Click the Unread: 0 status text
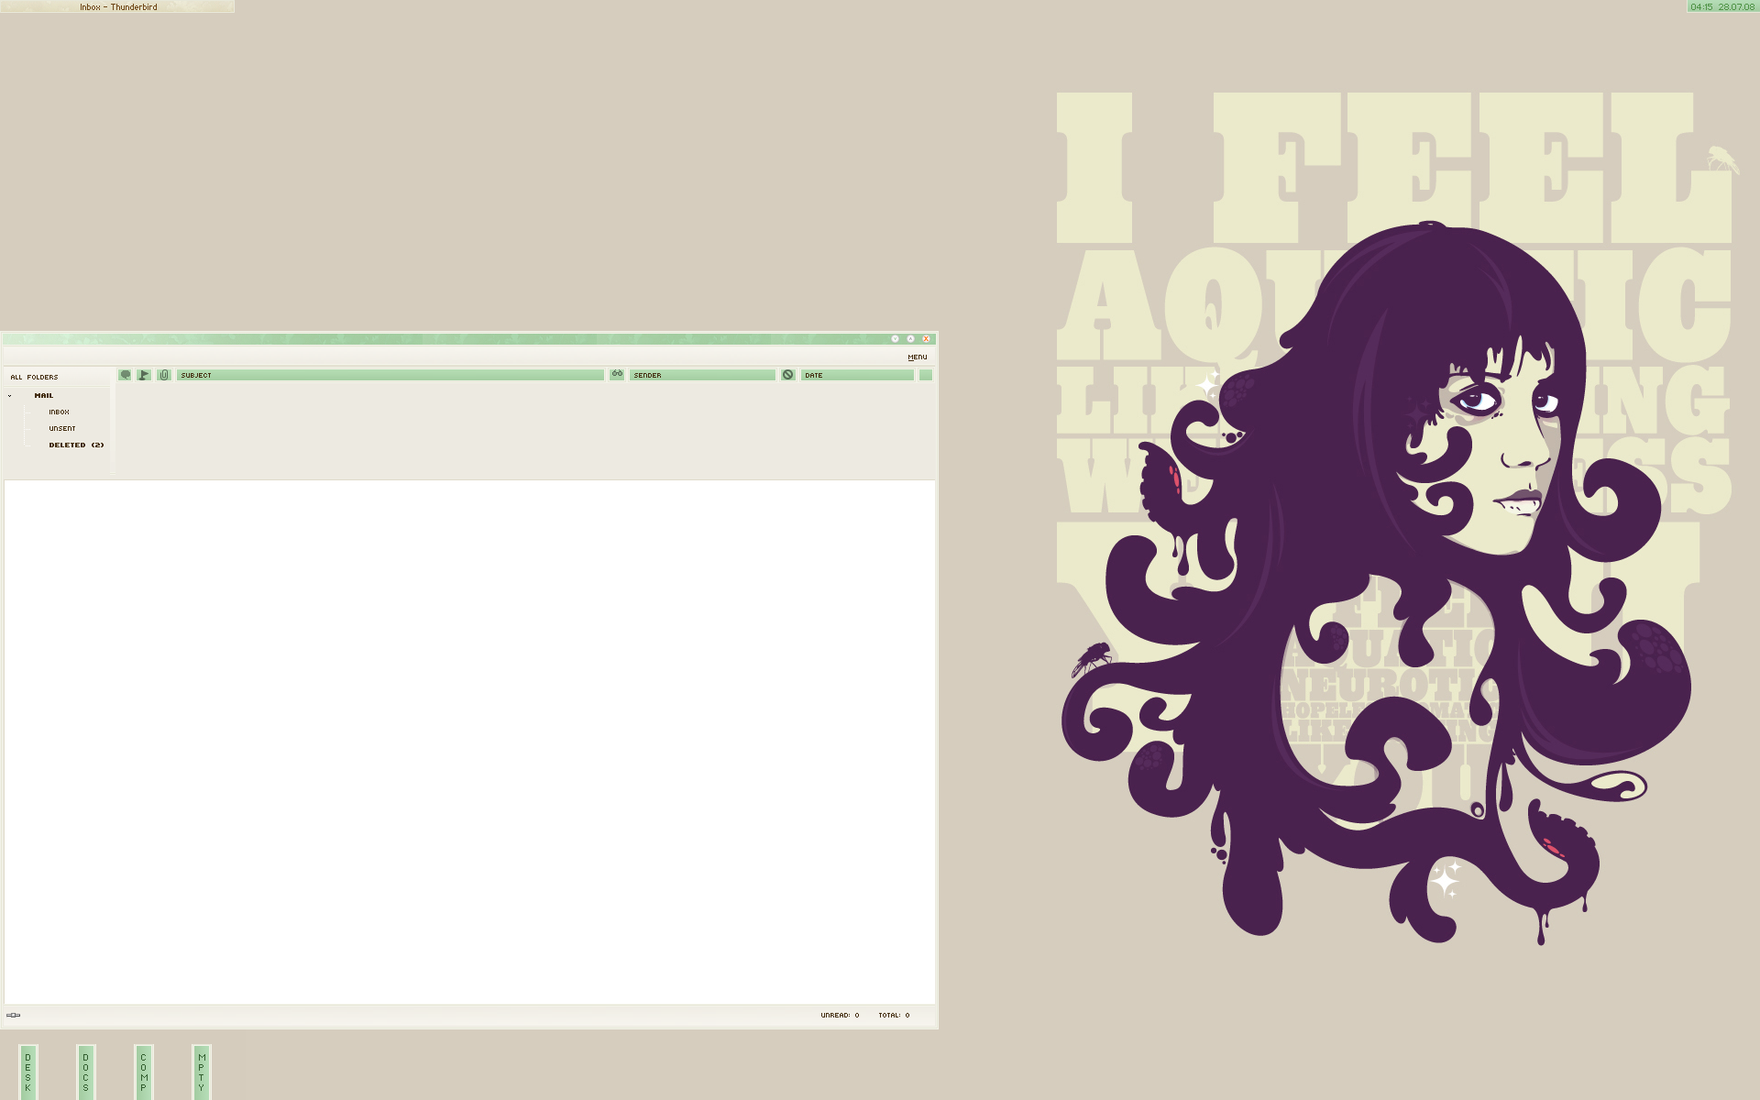Image resolution: width=1760 pixels, height=1100 pixels. click(x=840, y=1015)
